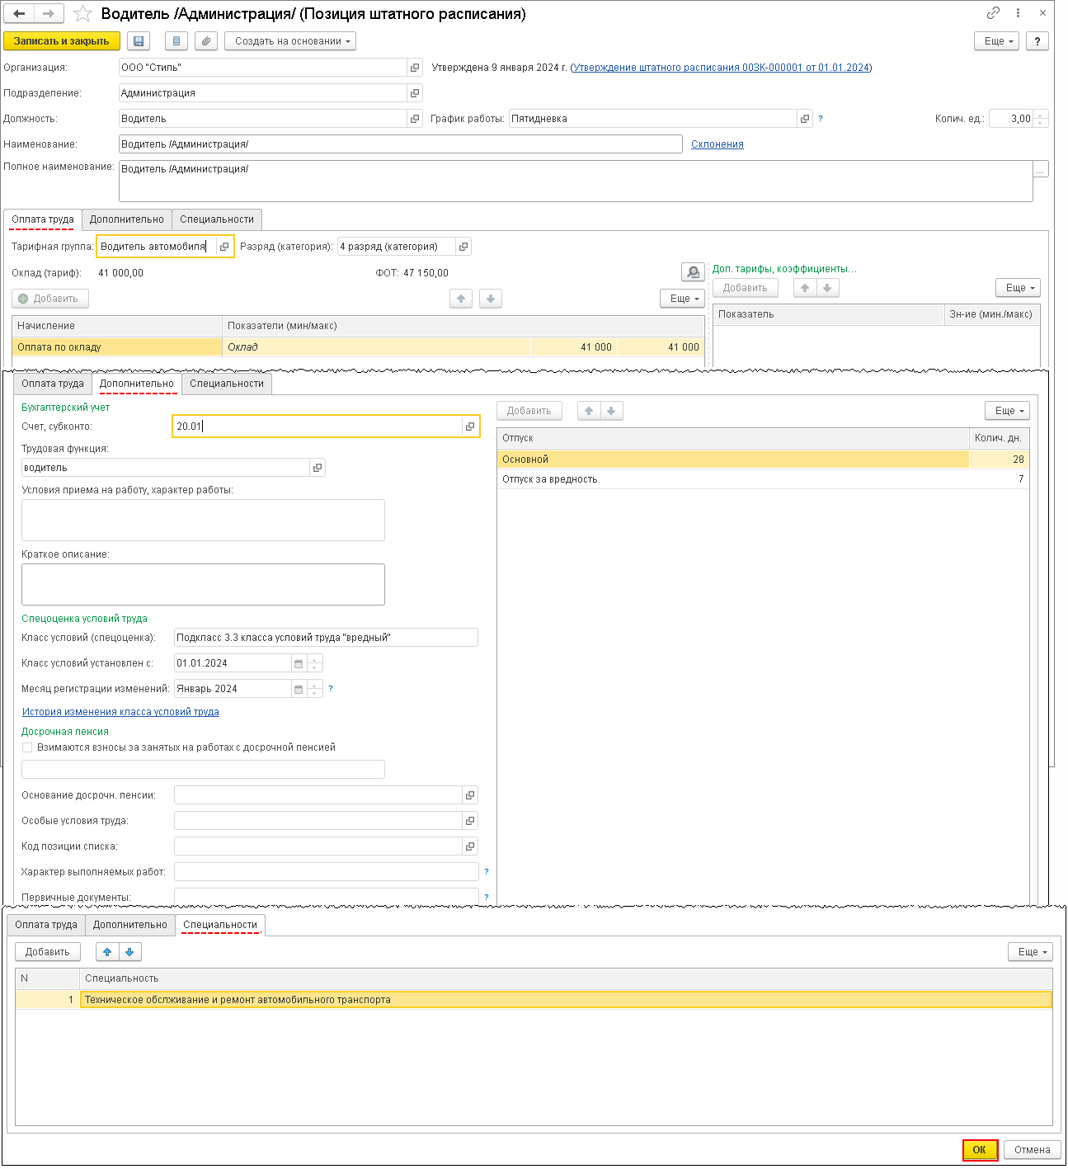Move the specialty down with the blue arrow
The image size is (1068, 1169).
coord(129,952)
